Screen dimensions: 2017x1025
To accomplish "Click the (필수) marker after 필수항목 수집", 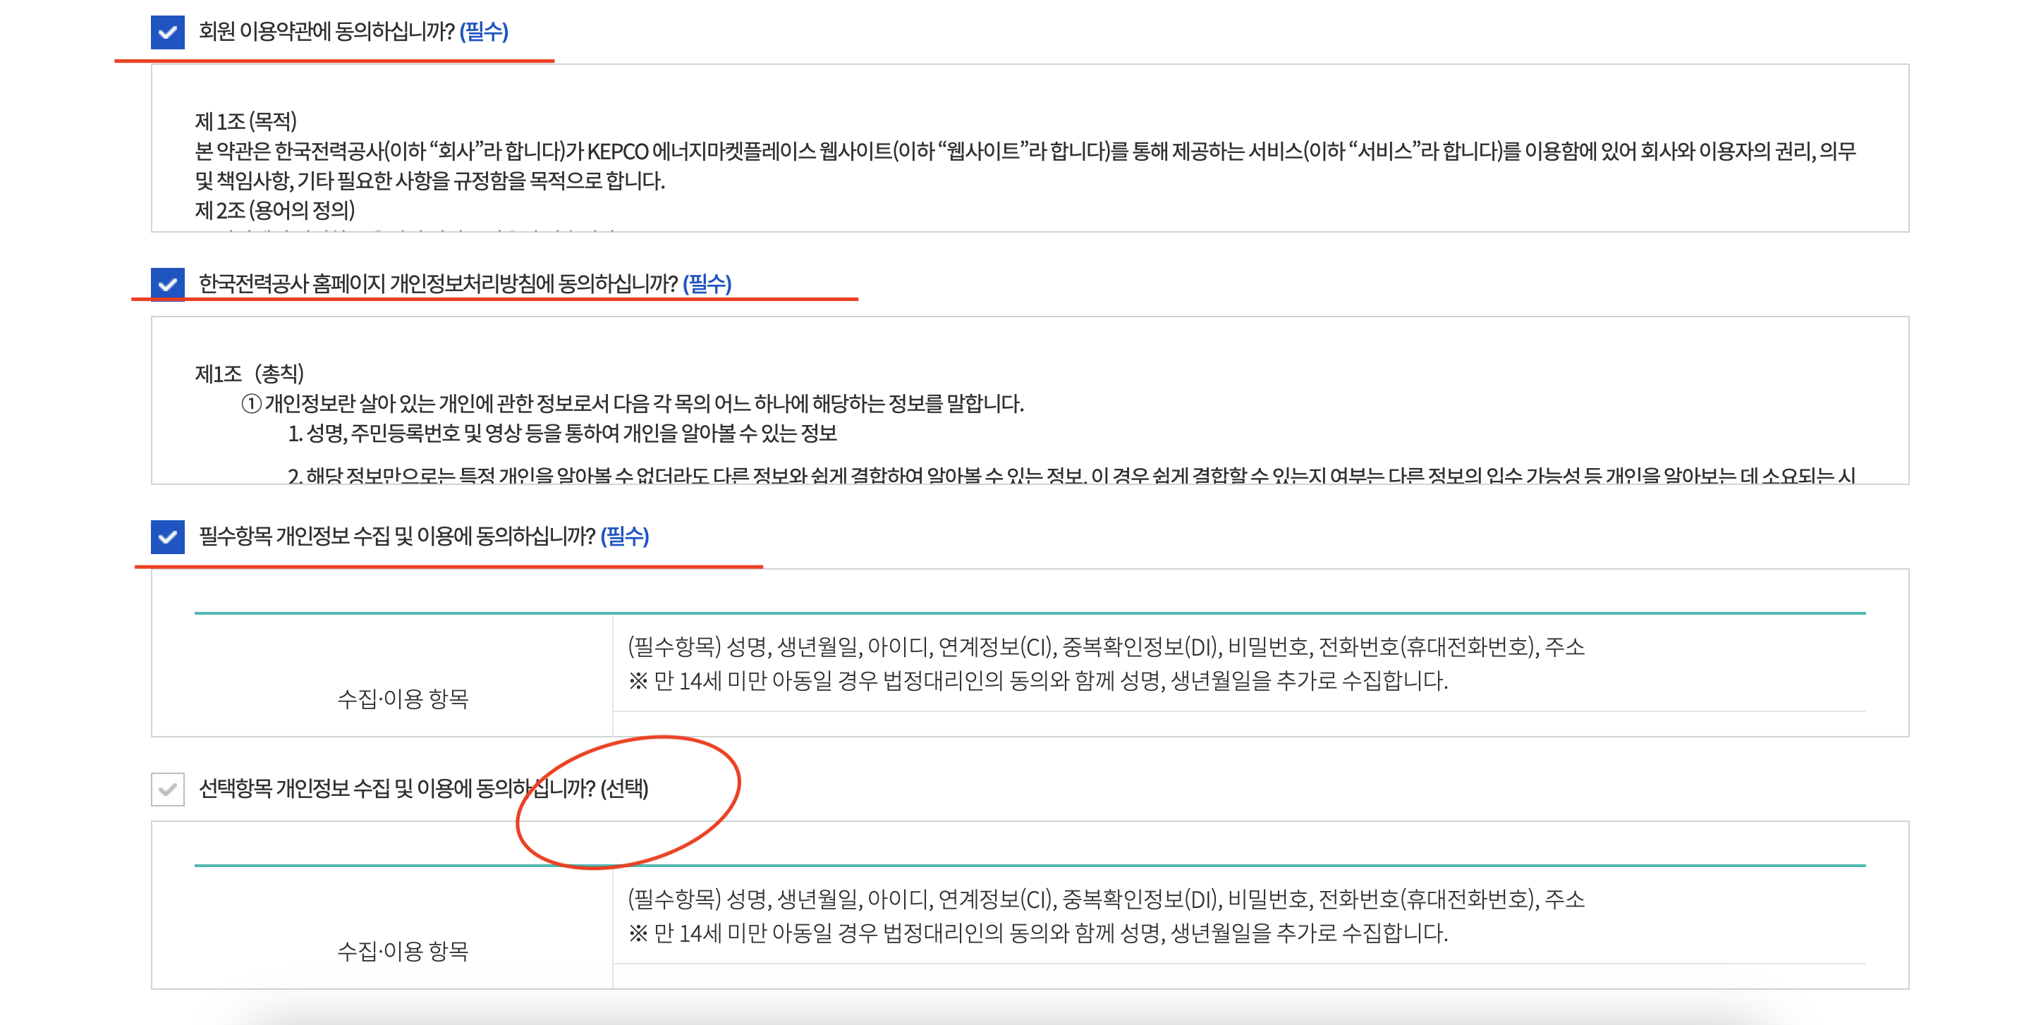I will tap(625, 536).
